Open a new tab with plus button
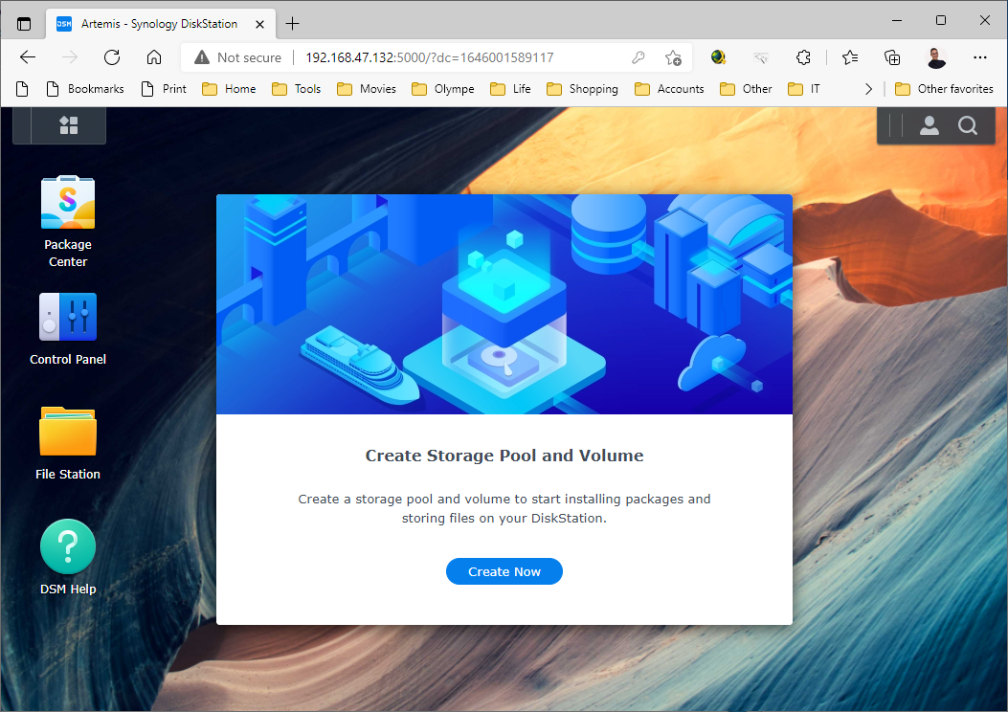1008x712 pixels. (293, 24)
